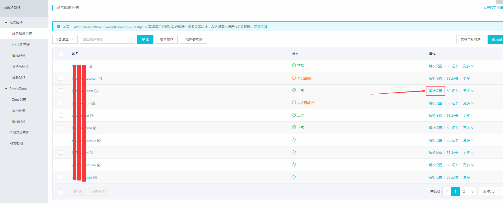This screenshot has width=503, height=203.
Task: Check the checkbox of the sixth domain row
Action: tap(61, 128)
